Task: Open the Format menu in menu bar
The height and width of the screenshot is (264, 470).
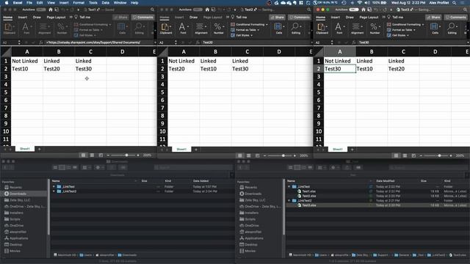Action: tap(79, 3)
